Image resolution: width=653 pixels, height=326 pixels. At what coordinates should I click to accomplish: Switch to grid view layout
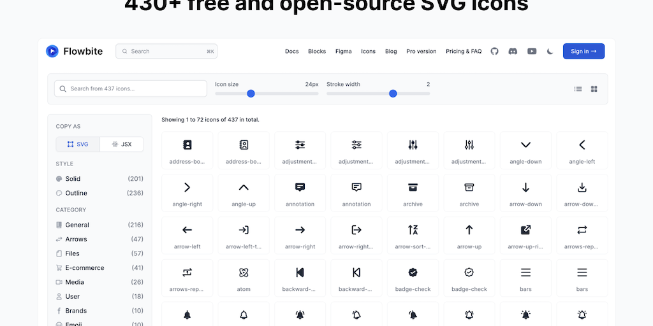(594, 89)
